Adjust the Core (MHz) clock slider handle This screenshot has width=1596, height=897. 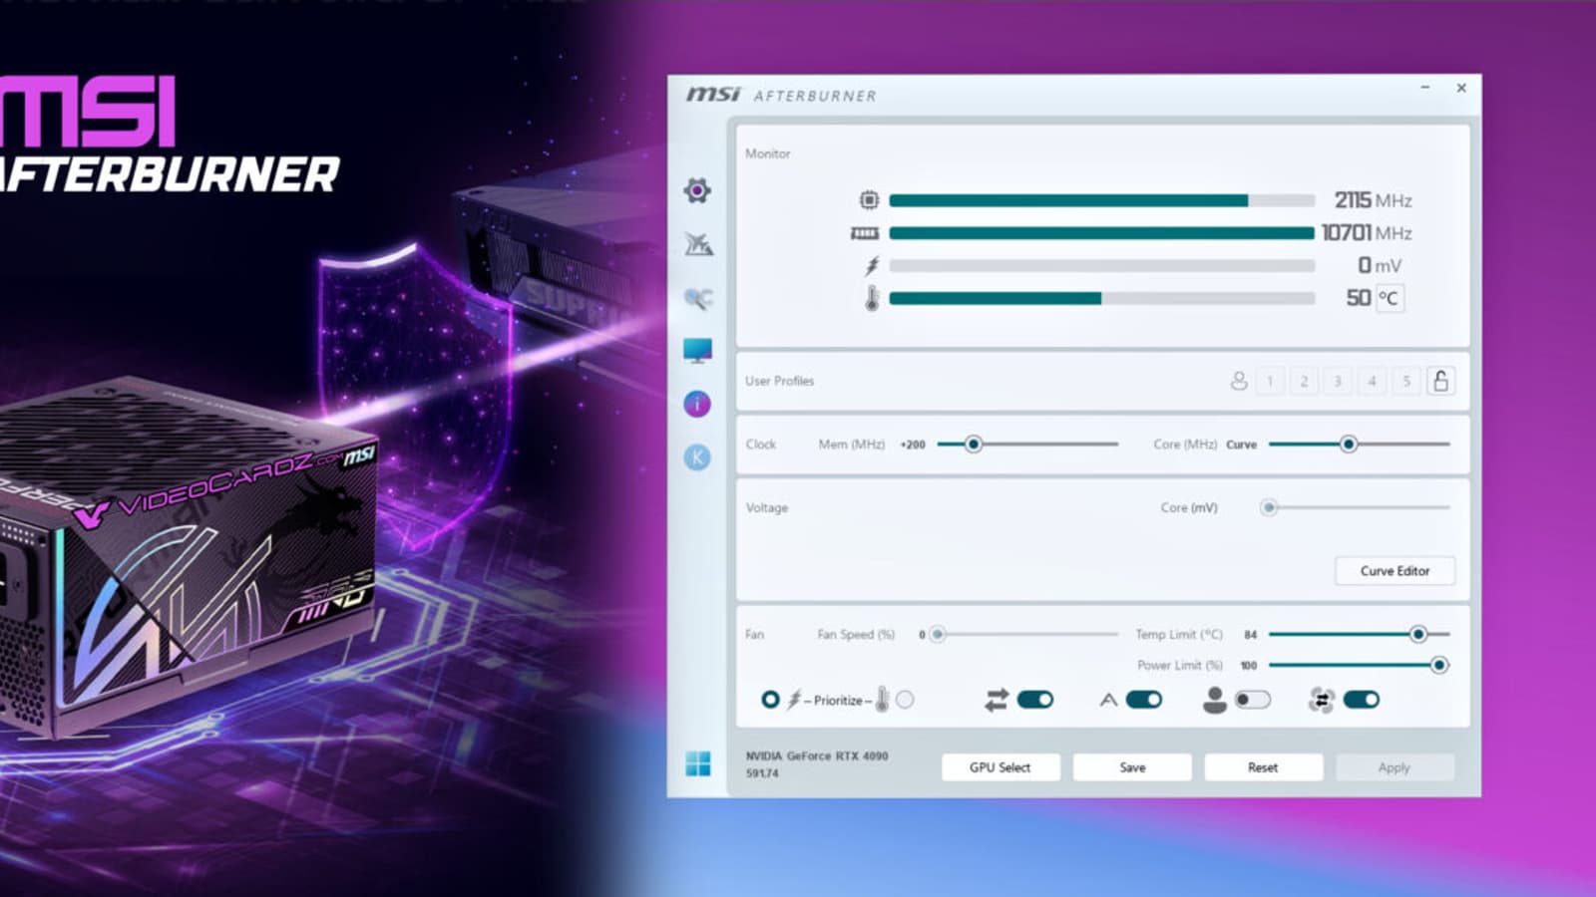tap(1349, 445)
